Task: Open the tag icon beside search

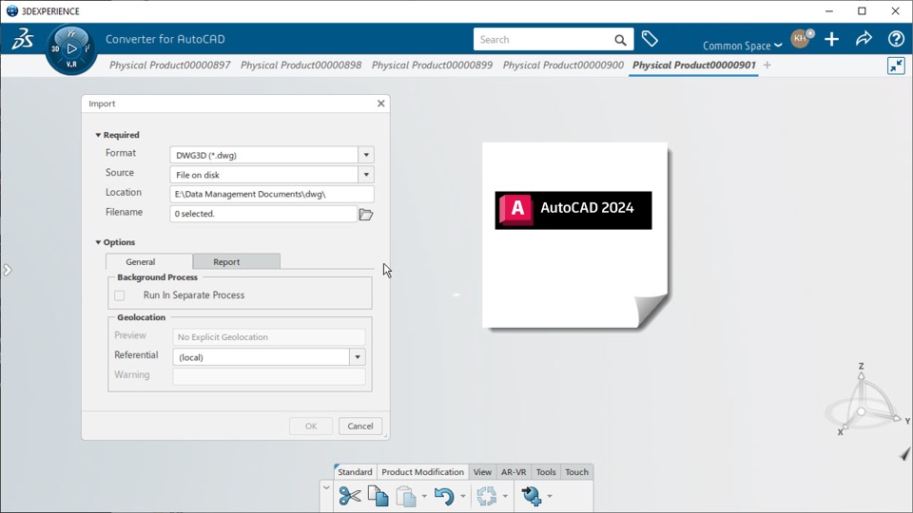Action: pyautogui.click(x=650, y=39)
